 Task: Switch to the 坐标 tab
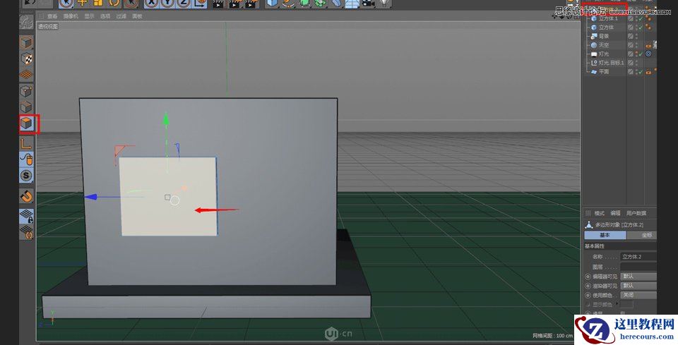pyautogui.click(x=642, y=235)
